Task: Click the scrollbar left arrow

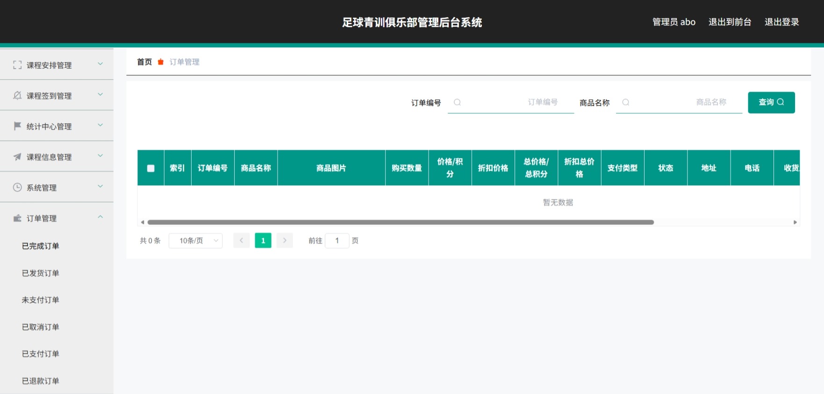Action: click(x=143, y=222)
